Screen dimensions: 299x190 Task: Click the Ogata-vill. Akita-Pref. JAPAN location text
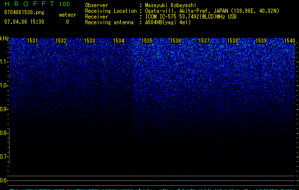tap(212, 11)
